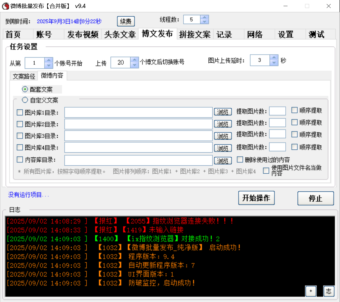This screenshot has height=302, width=340.
Task: Click the 提取图片数 input for 图片库1
Action: tap(277, 111)
